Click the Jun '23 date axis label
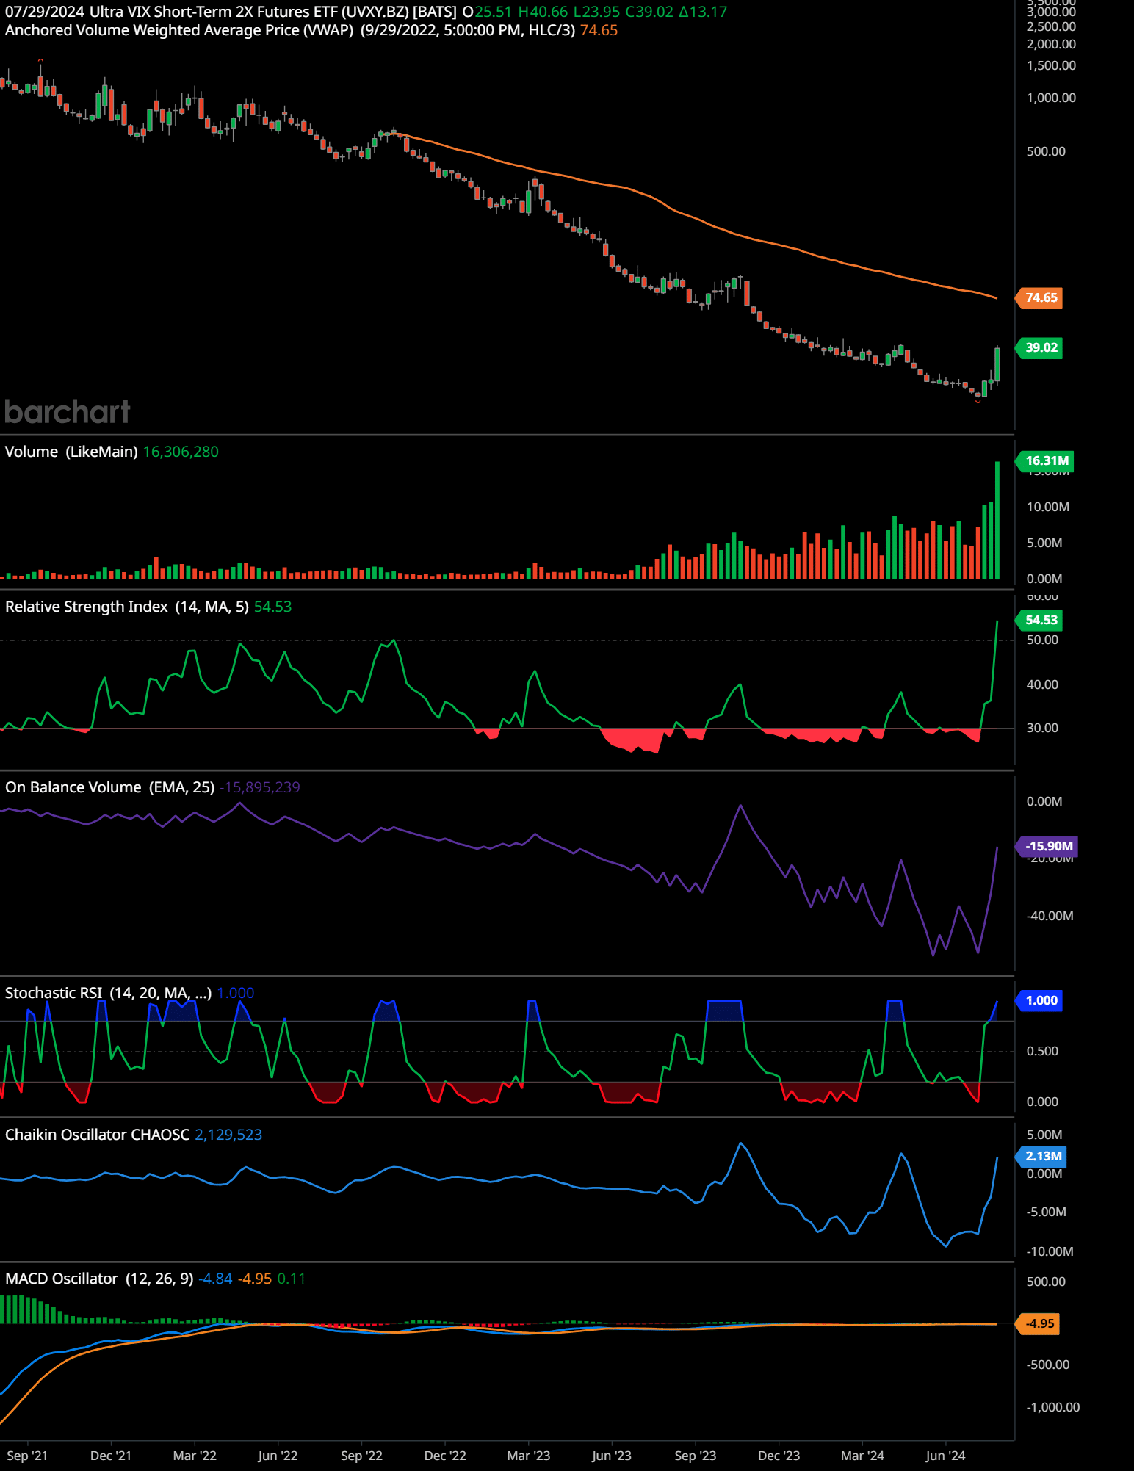The height and width of the screenshot is (1471, 1134). [612, 1456]
